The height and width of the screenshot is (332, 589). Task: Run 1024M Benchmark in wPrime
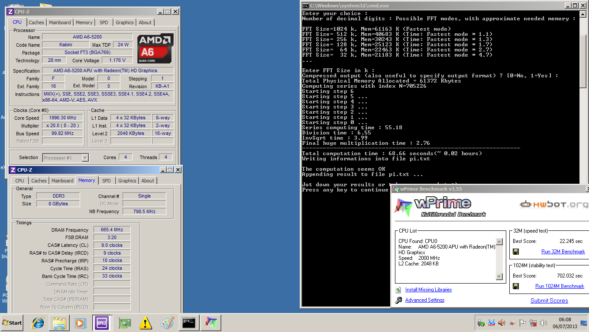coord(560,286)
